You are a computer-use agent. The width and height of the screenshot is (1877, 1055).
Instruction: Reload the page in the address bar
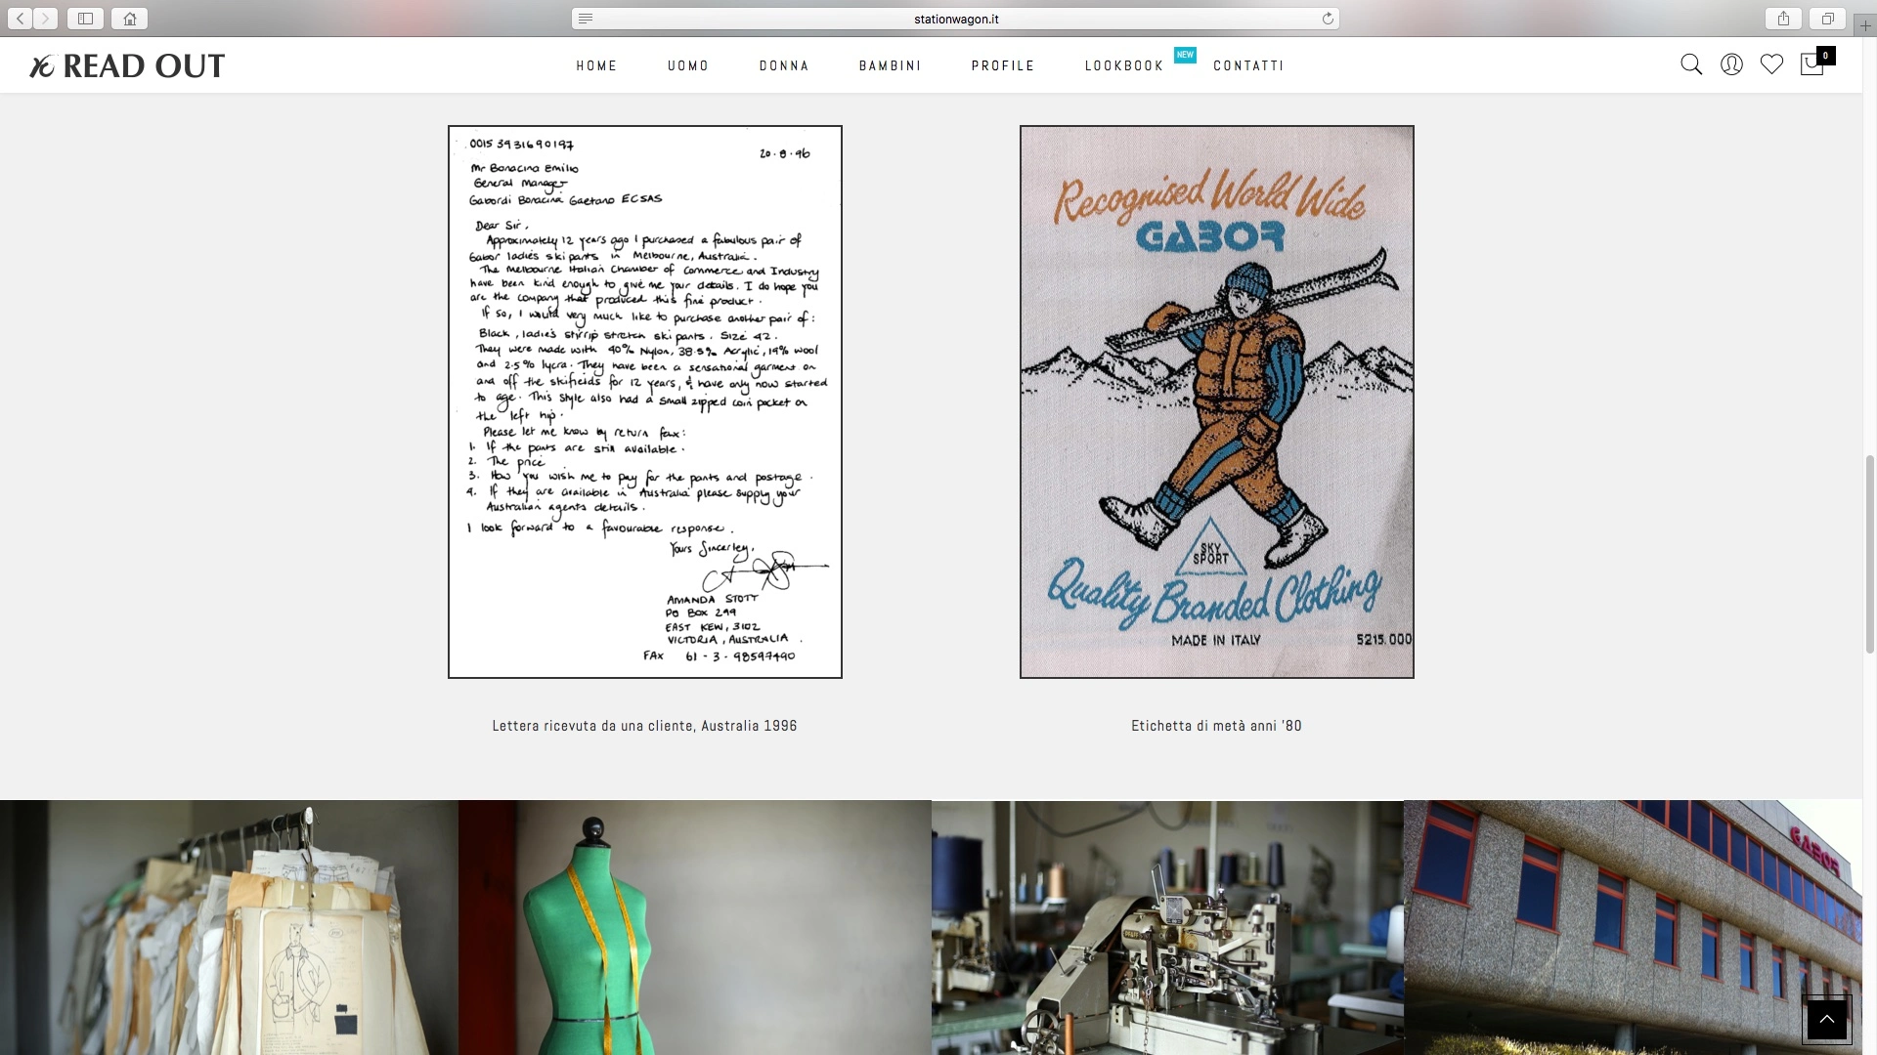[1328, 19]
